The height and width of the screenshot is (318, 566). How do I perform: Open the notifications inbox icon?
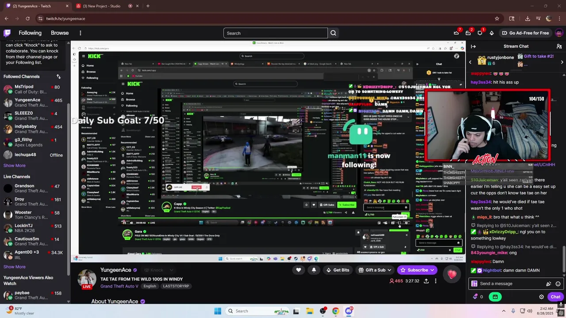coord(468,33)
